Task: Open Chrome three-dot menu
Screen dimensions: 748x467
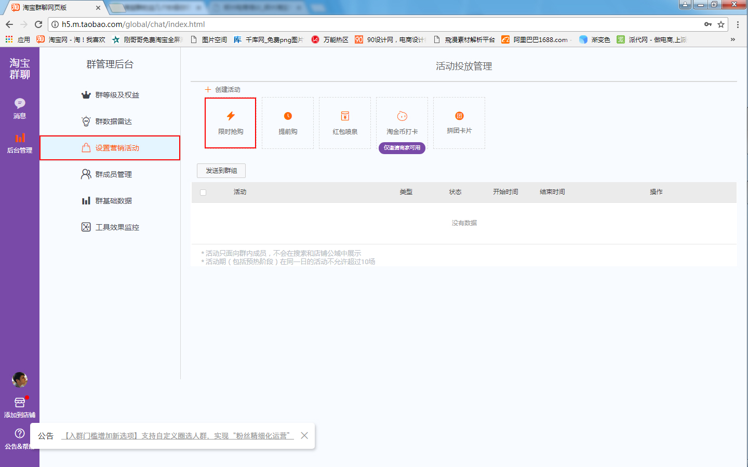Action: pos(738,24)
